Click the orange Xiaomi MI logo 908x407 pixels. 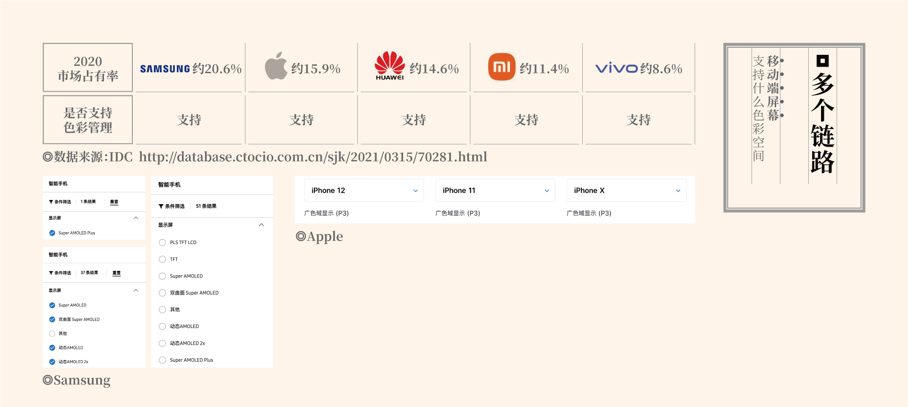click(x=502, y=67)
